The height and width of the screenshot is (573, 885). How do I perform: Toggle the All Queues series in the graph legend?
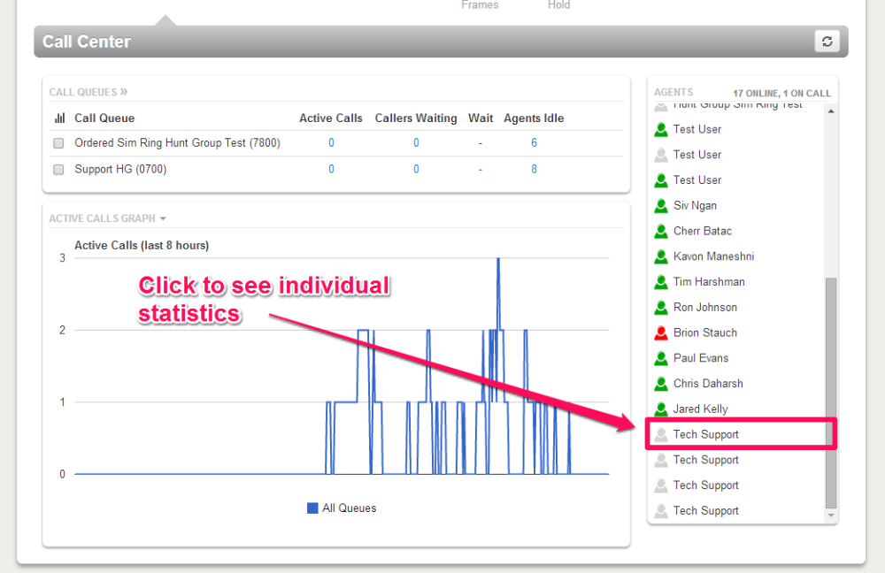[x=341, y=508]
